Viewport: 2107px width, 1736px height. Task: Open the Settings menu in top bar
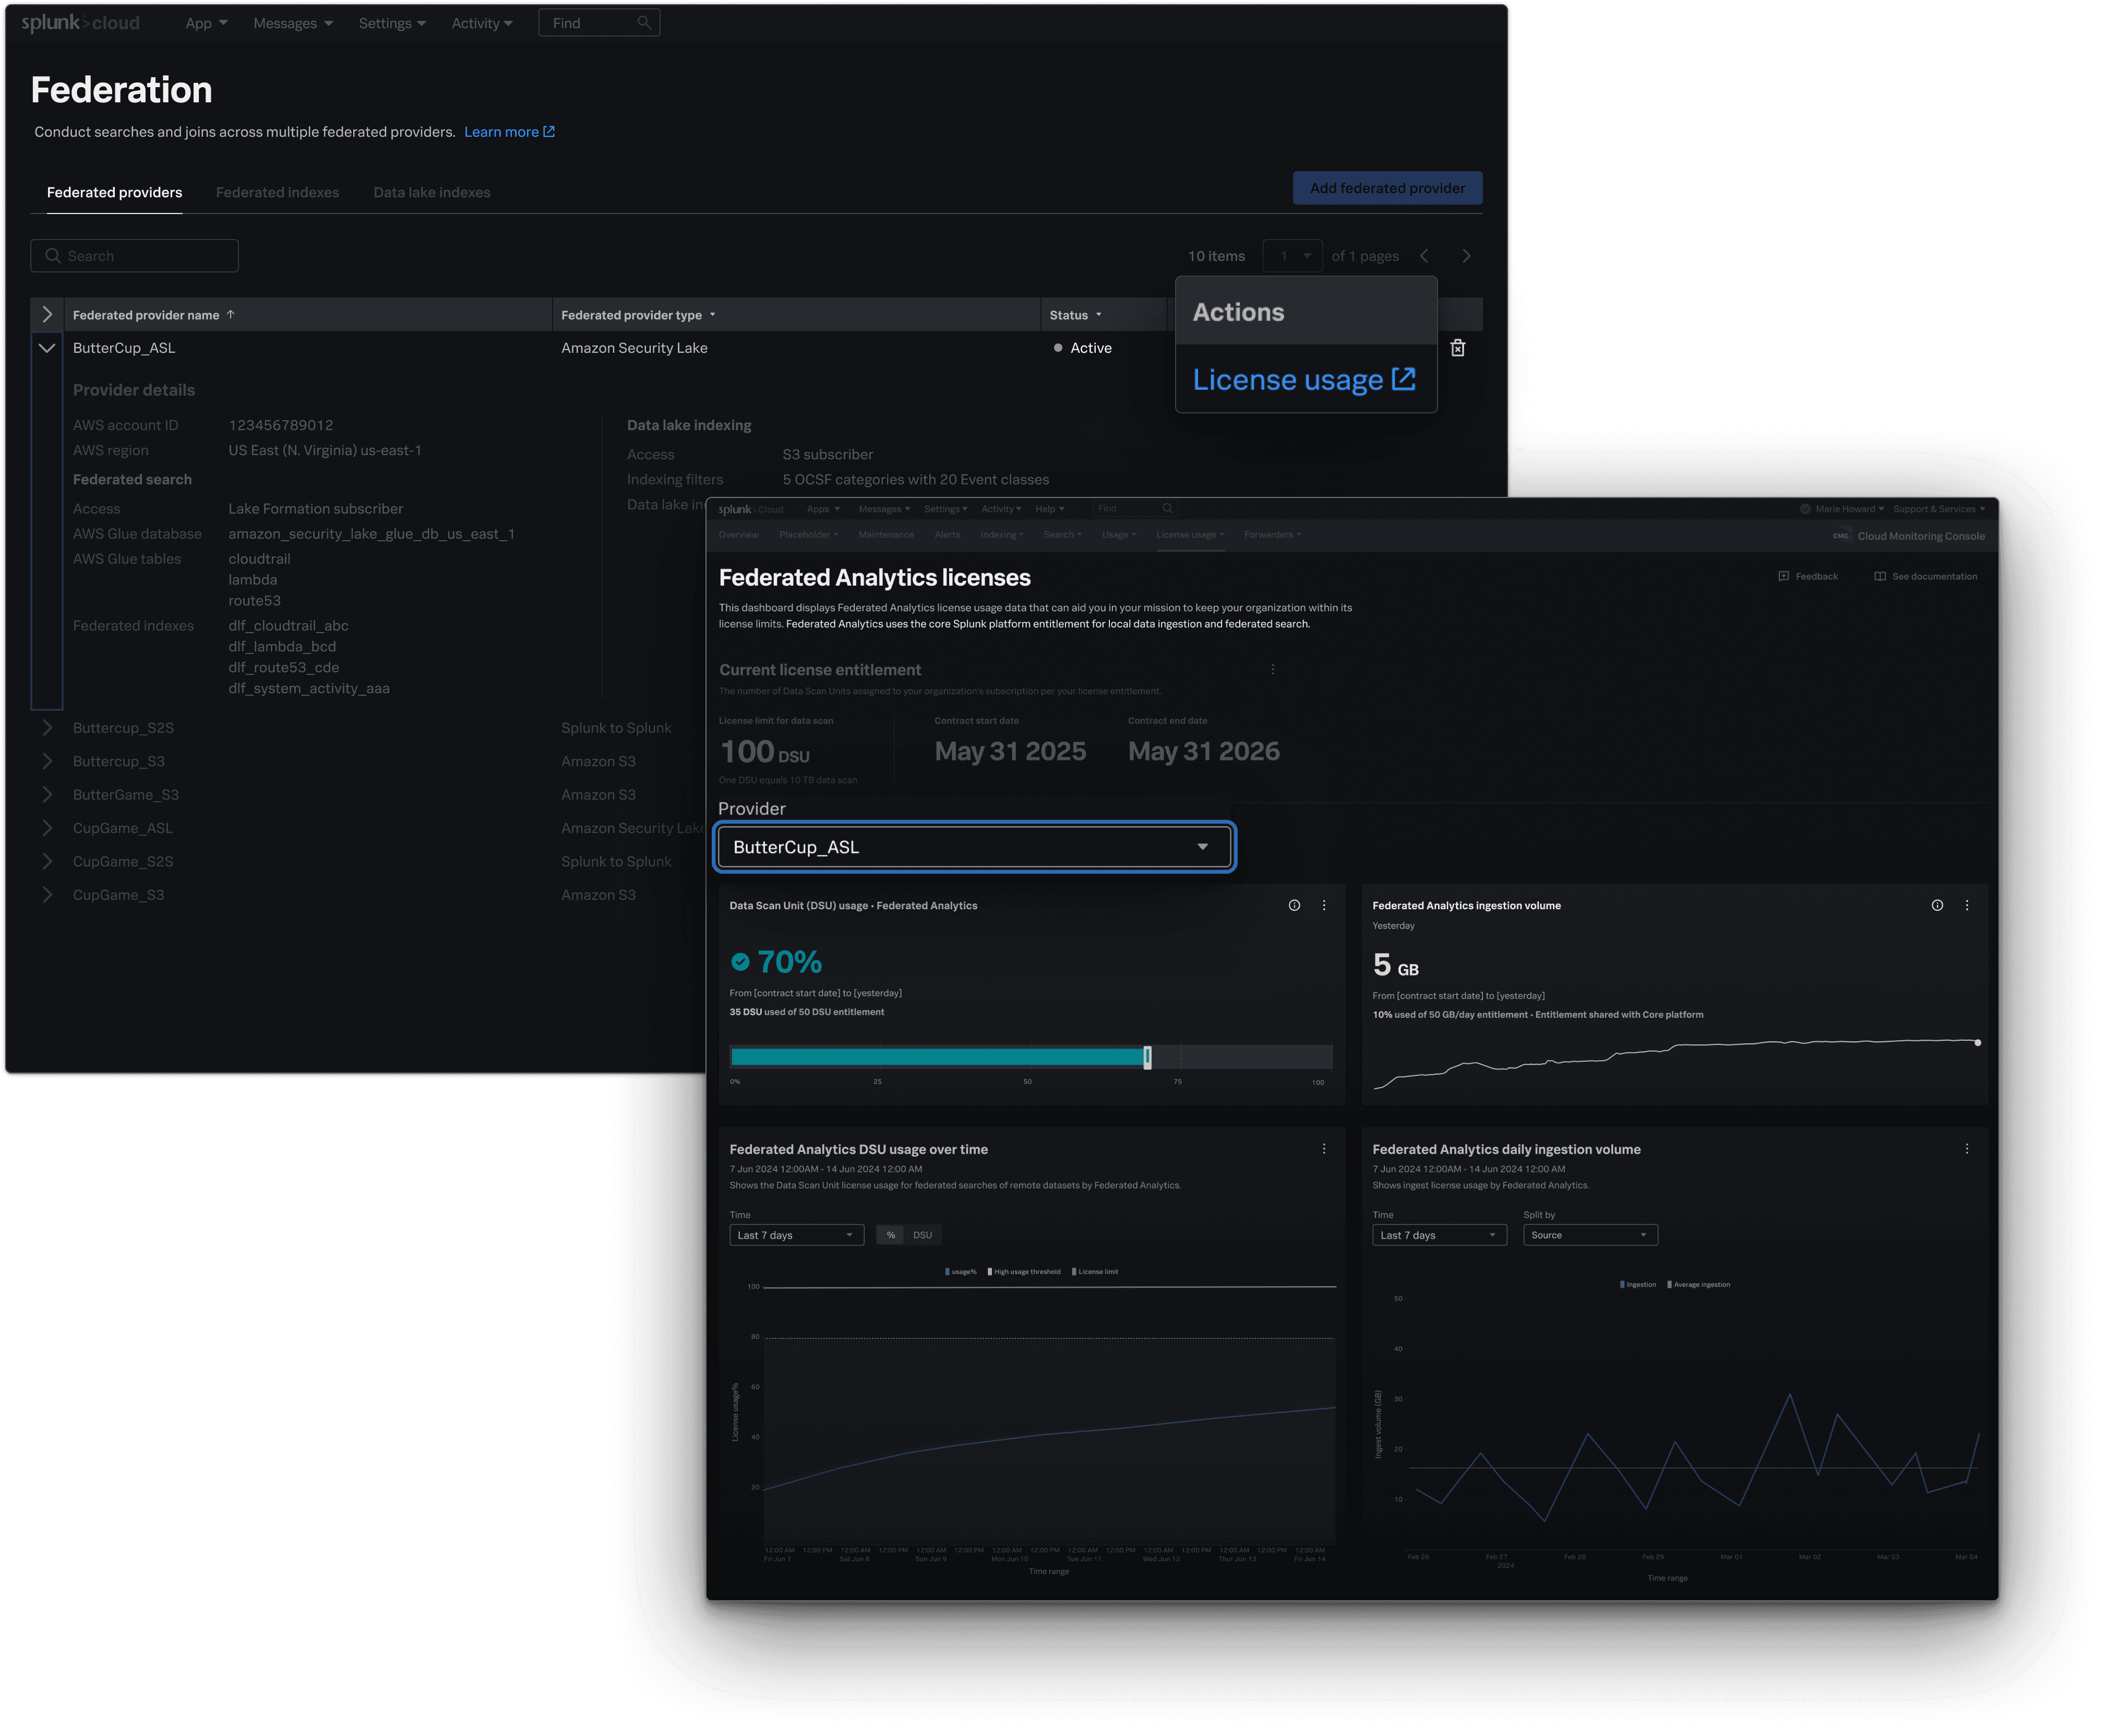click(392, 23)
